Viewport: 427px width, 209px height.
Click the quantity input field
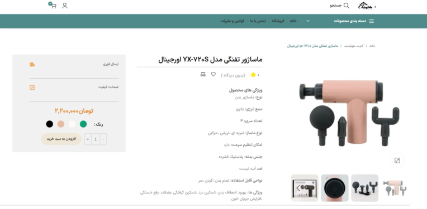pyautogui.click(x=96, y=139)
